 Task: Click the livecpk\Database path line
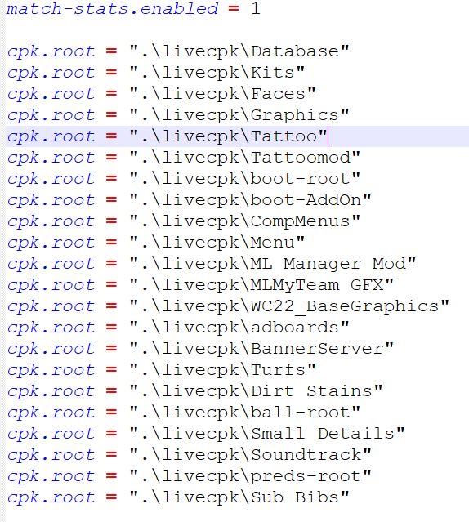tap(178, 51)
